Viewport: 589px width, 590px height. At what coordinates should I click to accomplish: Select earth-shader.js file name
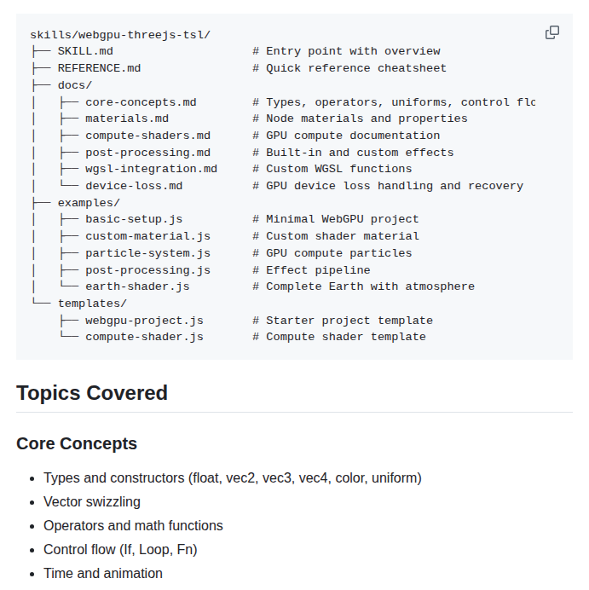tap(137, 286)
